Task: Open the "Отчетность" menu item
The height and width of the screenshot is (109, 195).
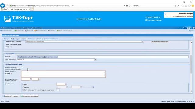Action: (x=29, y=31)
